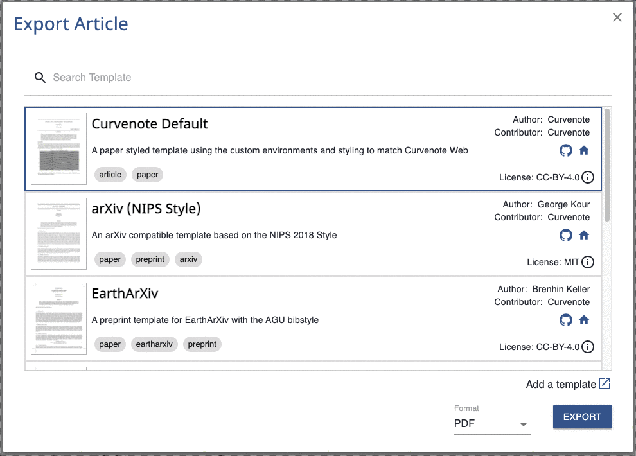Show license info for EarthArXiv template

pyautogui.click(x=588, y=347)
